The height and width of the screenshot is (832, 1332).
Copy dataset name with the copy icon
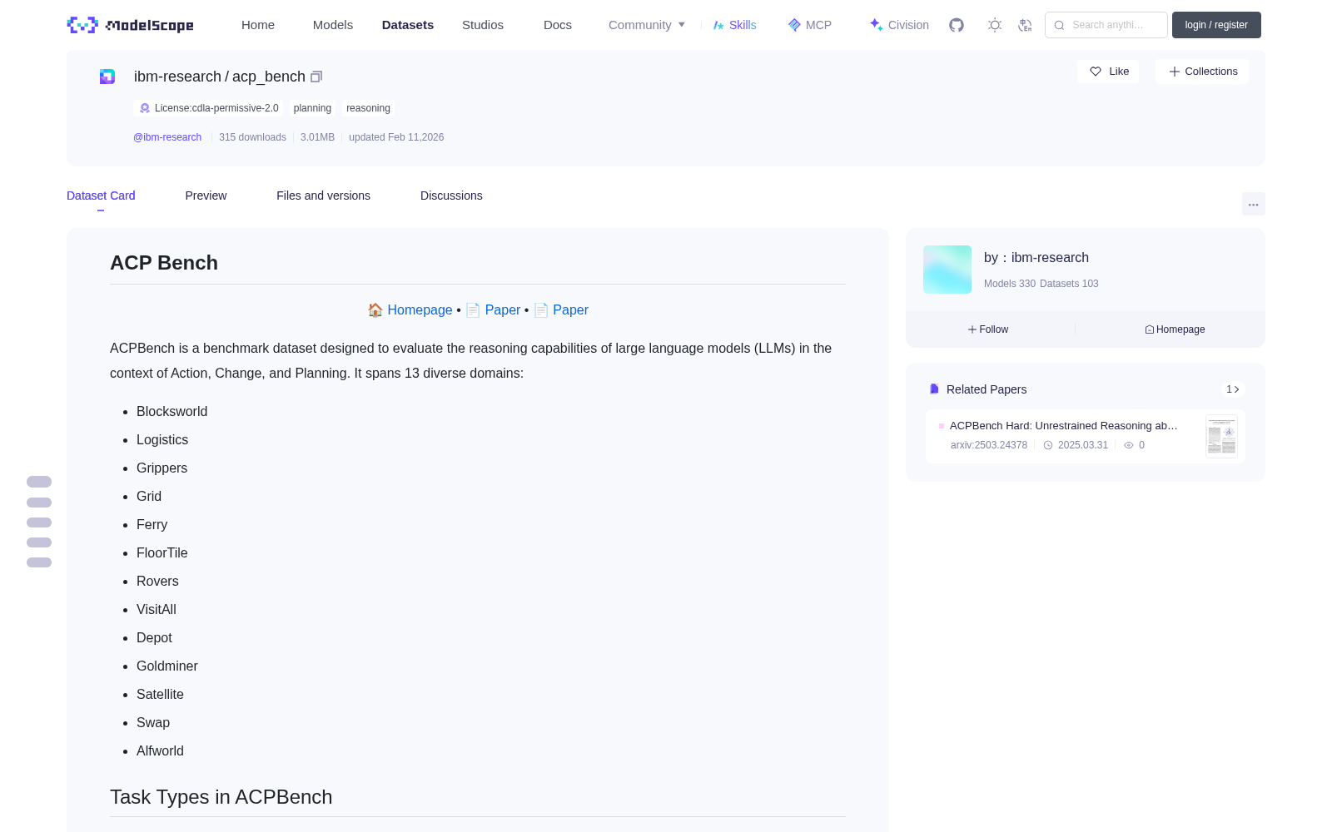click(316, 77)
